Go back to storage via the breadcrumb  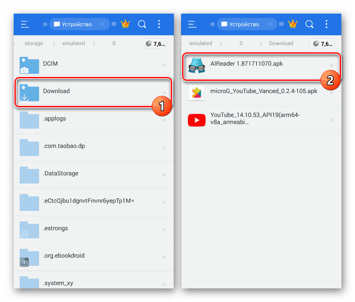point(34,43)
